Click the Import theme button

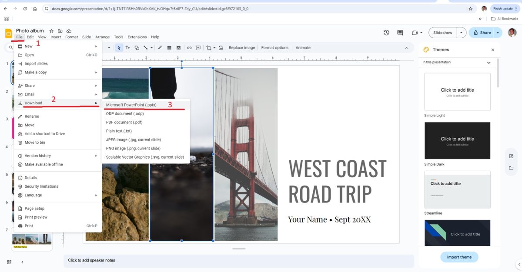coord(459,257)
